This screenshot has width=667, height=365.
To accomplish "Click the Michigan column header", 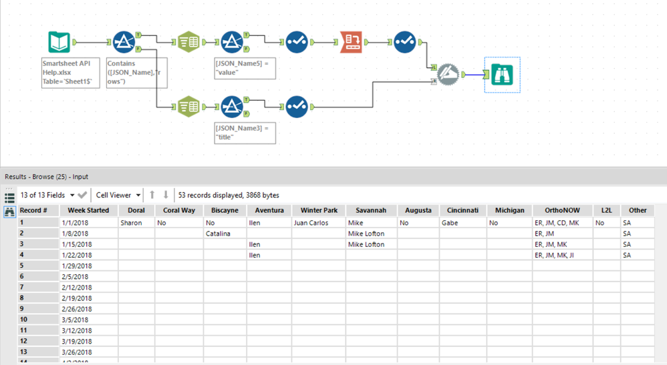I will tap(510, 210).
